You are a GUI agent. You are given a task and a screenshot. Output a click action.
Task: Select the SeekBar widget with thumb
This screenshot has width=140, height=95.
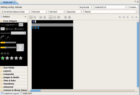(x=8, y=47)
